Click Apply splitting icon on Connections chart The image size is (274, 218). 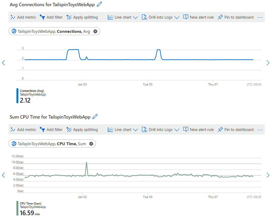[x=69, y=17]
